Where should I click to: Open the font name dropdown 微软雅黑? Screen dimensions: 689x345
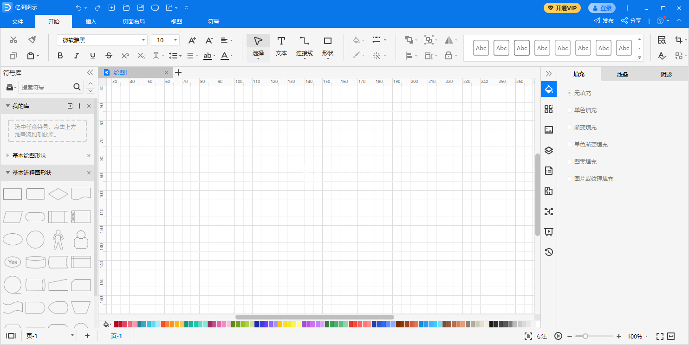[102, 40]
